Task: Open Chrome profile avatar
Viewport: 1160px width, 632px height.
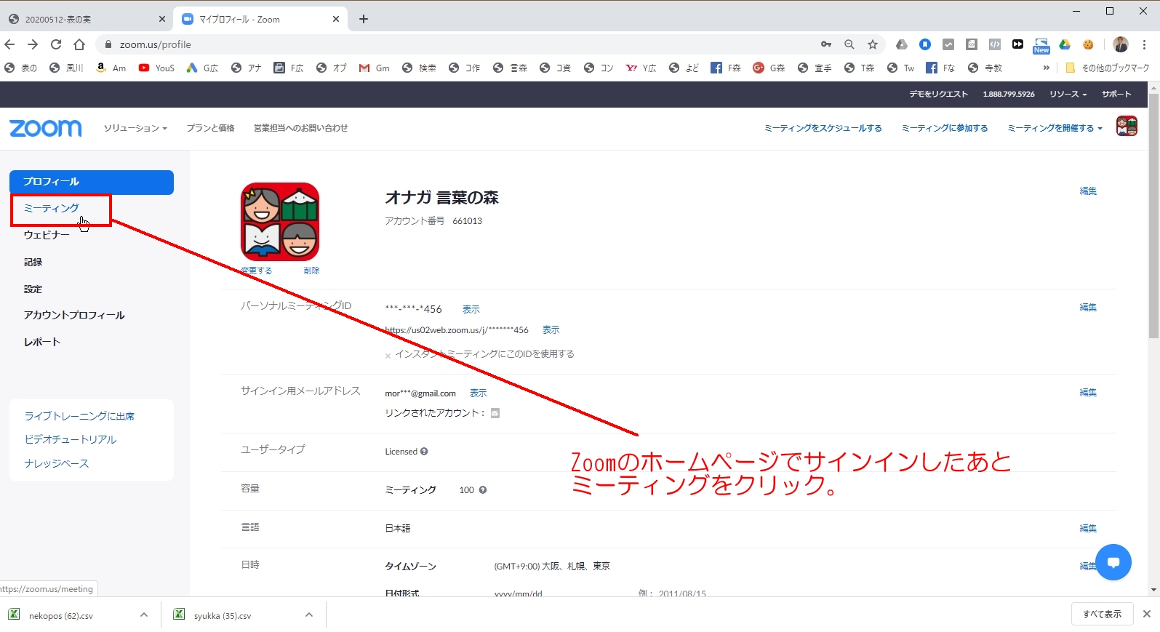Action: 1121,44
